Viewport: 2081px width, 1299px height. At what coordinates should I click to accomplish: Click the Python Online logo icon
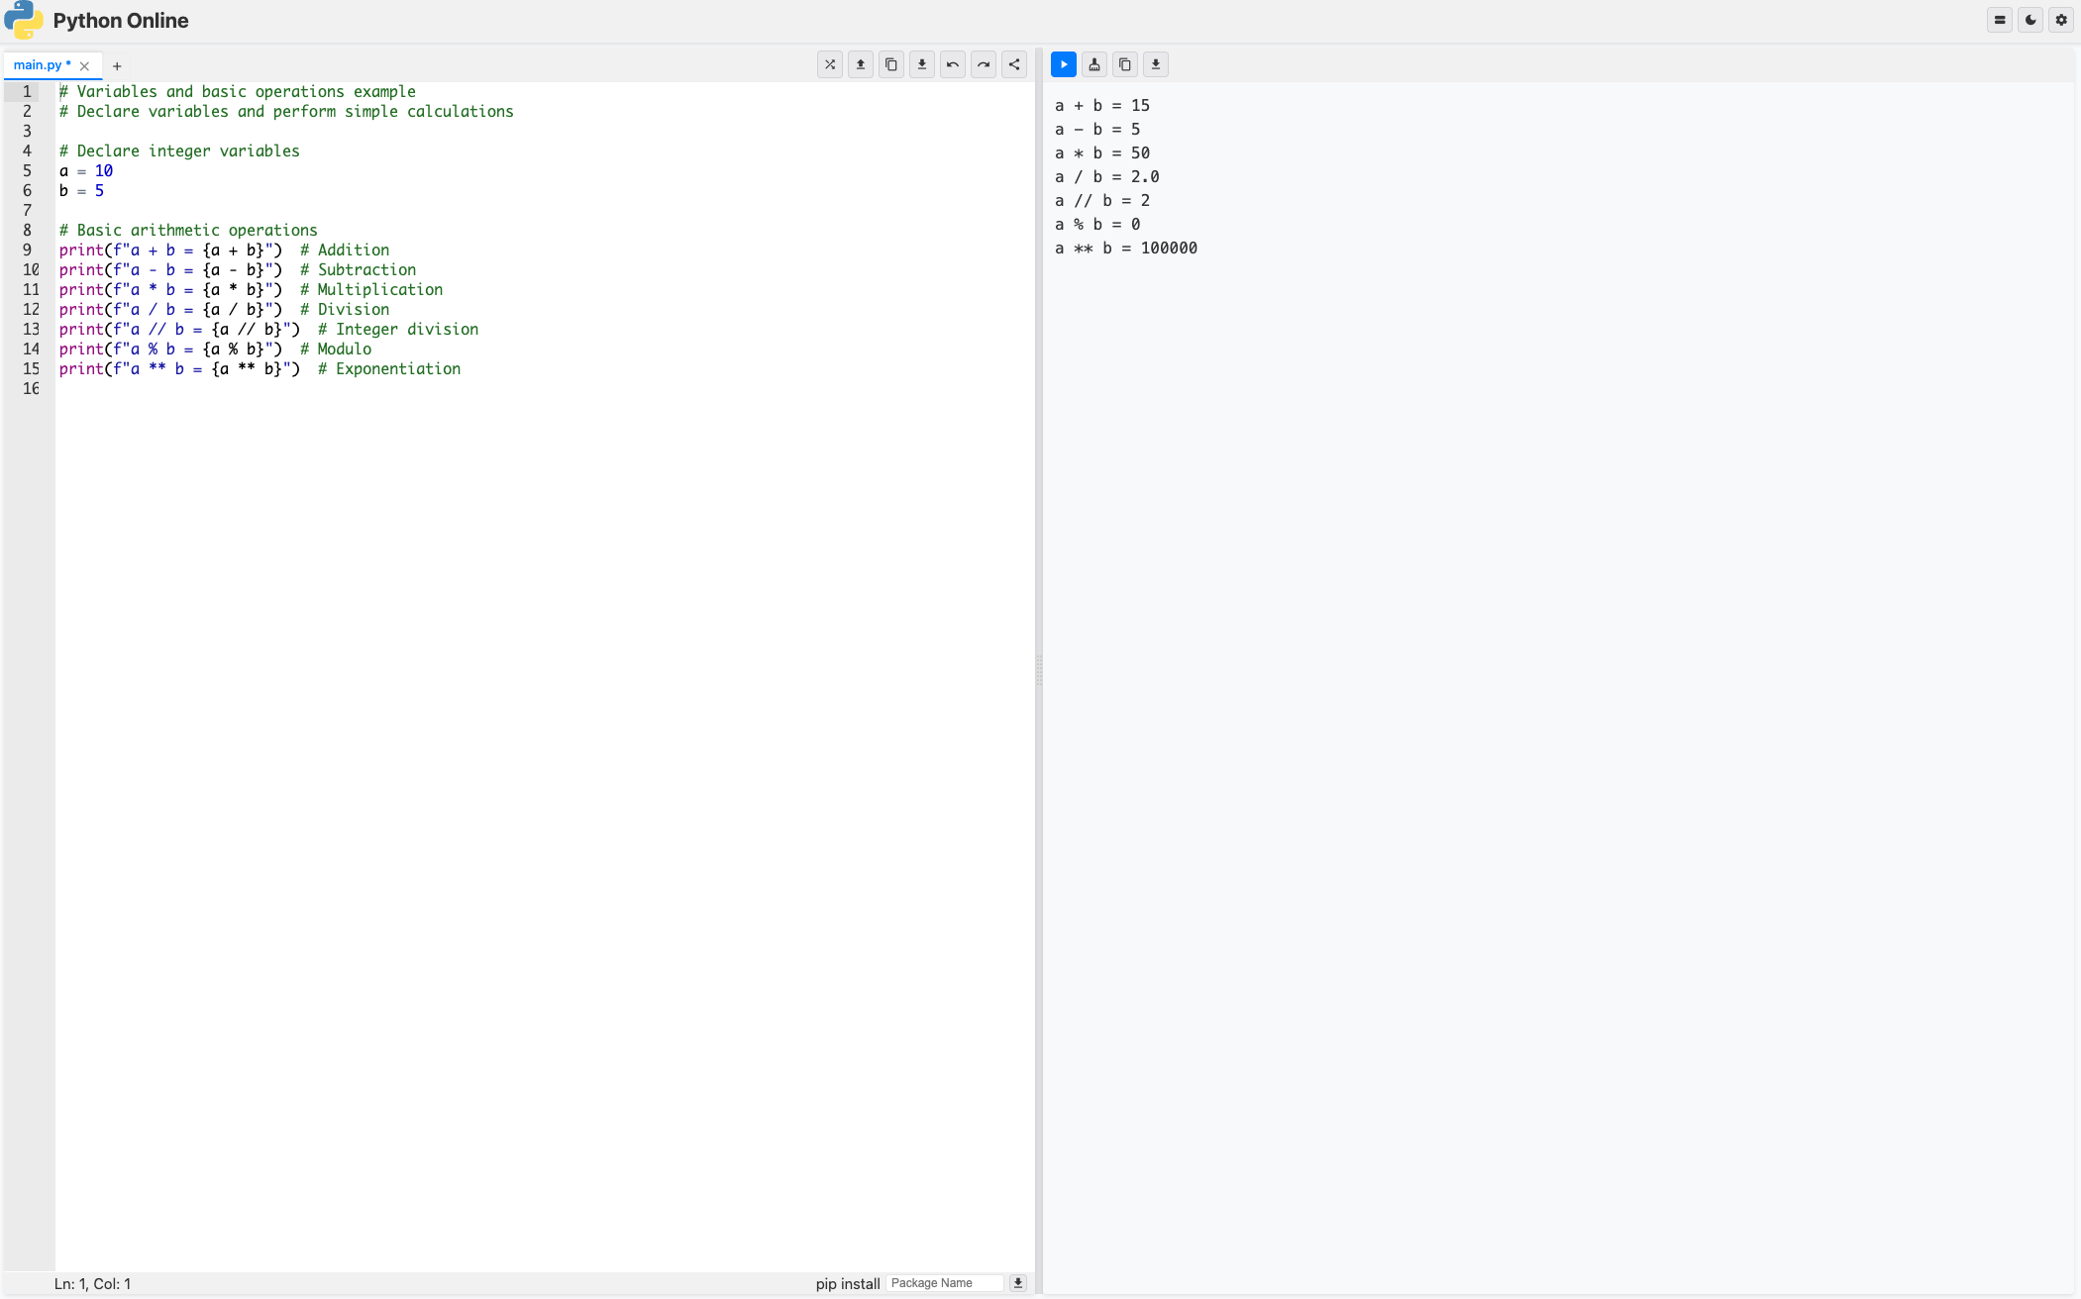[x=24, y=20]
